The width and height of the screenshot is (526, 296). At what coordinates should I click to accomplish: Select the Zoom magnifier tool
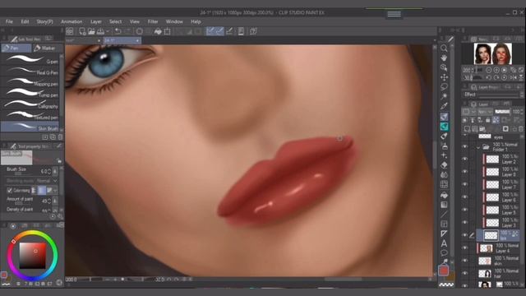coord(444,48)
